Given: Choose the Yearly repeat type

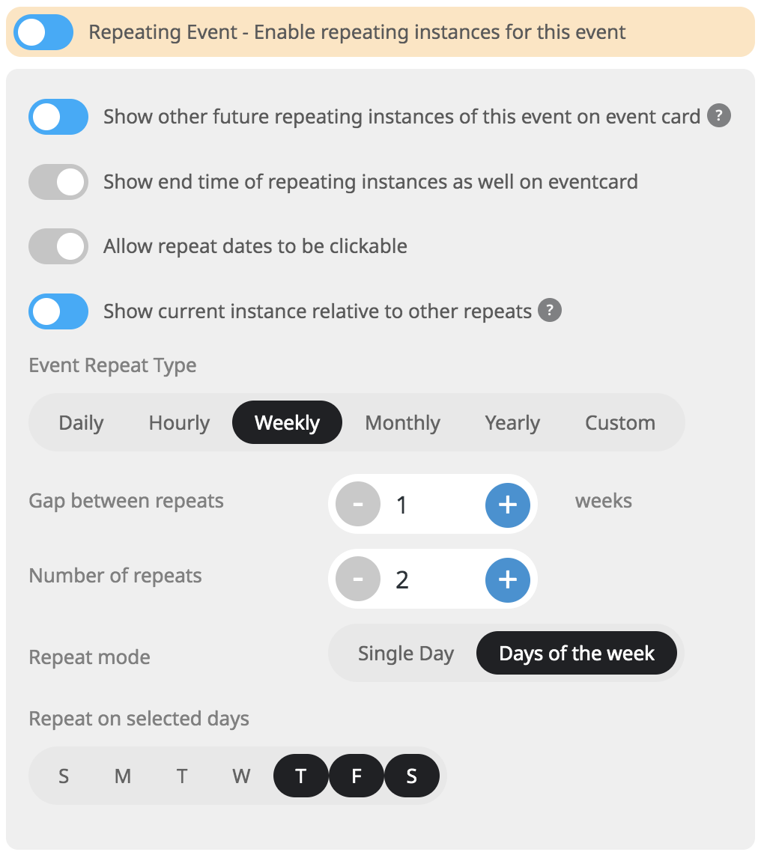Looking at the screenshot, I should pos(512,422).
